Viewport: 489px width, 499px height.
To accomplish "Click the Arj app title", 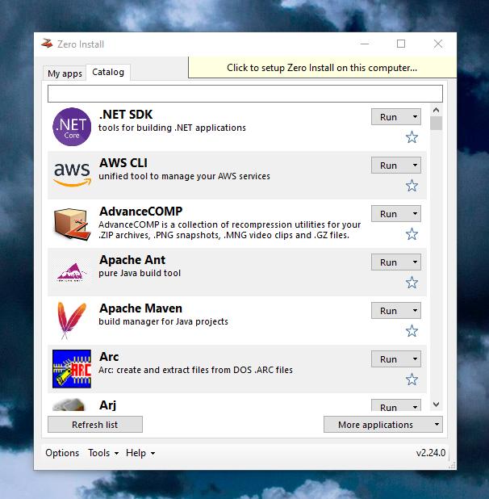I will pos(108,405).
